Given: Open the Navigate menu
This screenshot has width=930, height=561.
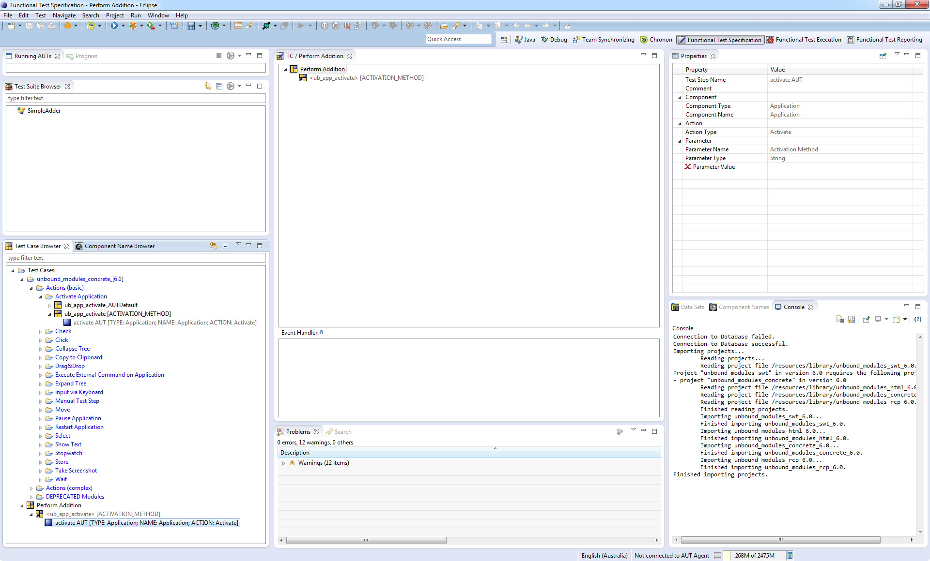Looking at the screenshot, I should coord(64,15).
